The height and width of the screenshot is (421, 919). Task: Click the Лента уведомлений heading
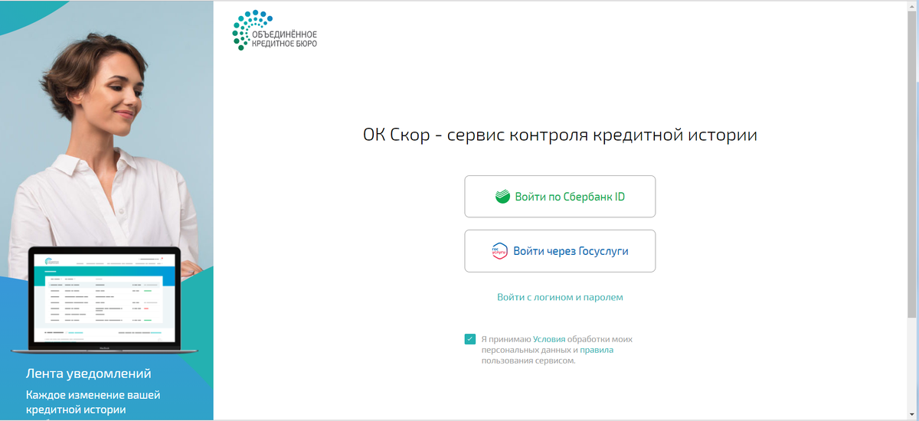click(89, 374)
